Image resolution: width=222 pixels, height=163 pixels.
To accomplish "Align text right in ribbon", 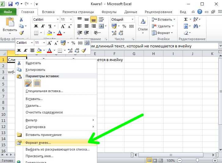I will click(93, 26).
